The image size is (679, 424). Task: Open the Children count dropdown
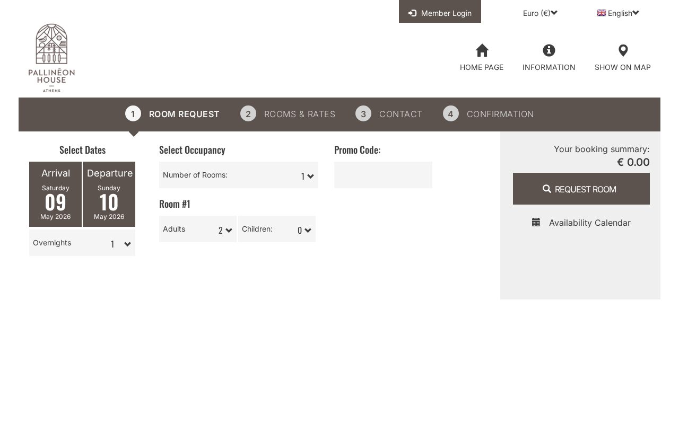[x=277, y=229]
